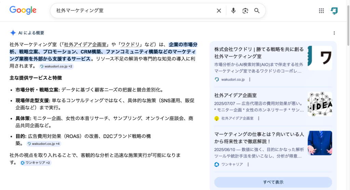350x190 pixels.
Task: Open the Google apps grid
Action: (x=321, y=11)
